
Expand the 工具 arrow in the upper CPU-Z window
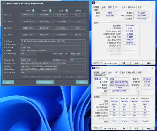[129, 63]
